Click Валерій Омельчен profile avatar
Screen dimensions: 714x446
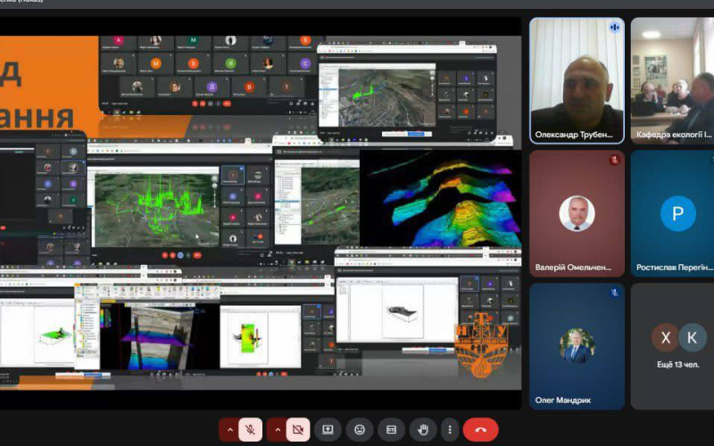[576, 213]
